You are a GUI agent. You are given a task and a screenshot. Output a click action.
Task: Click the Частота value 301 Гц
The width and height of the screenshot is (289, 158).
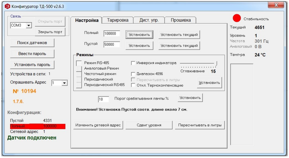(x=262, y=41)
